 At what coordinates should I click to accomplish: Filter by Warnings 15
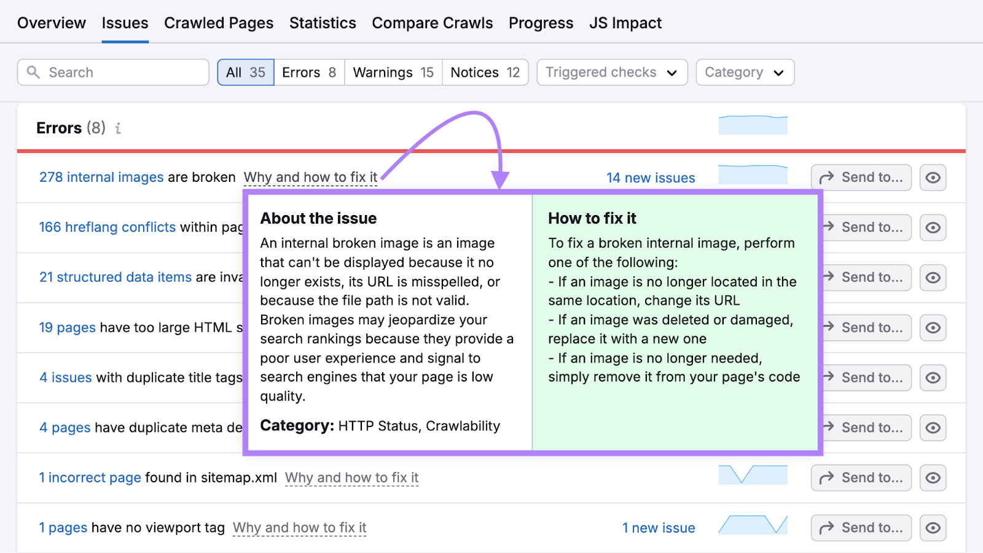point(393,73)
